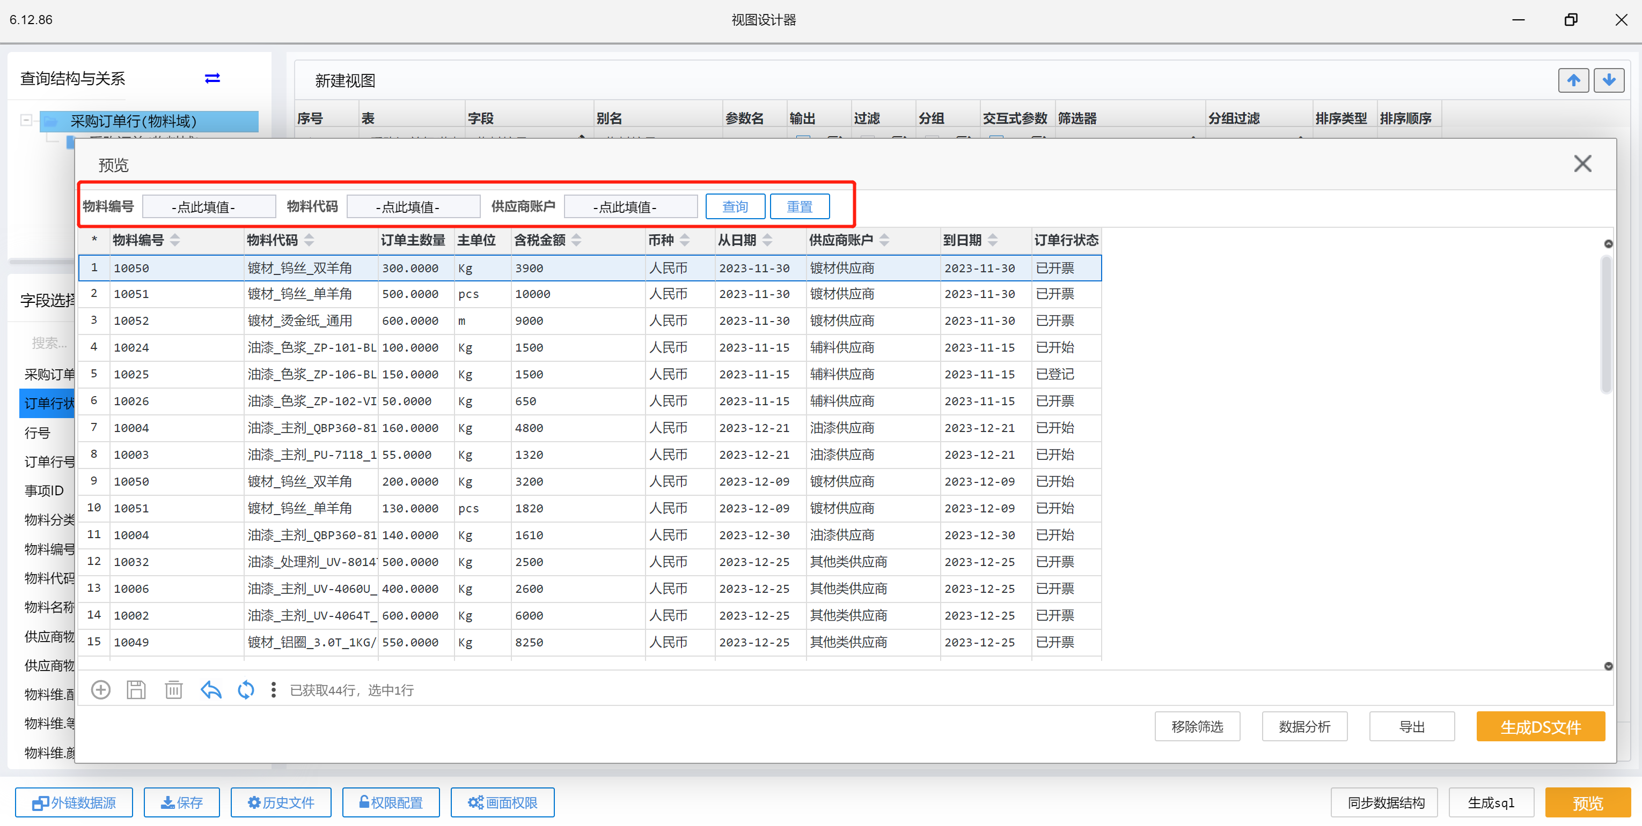Click the 生成DS文件 button

pos(1540,727)
